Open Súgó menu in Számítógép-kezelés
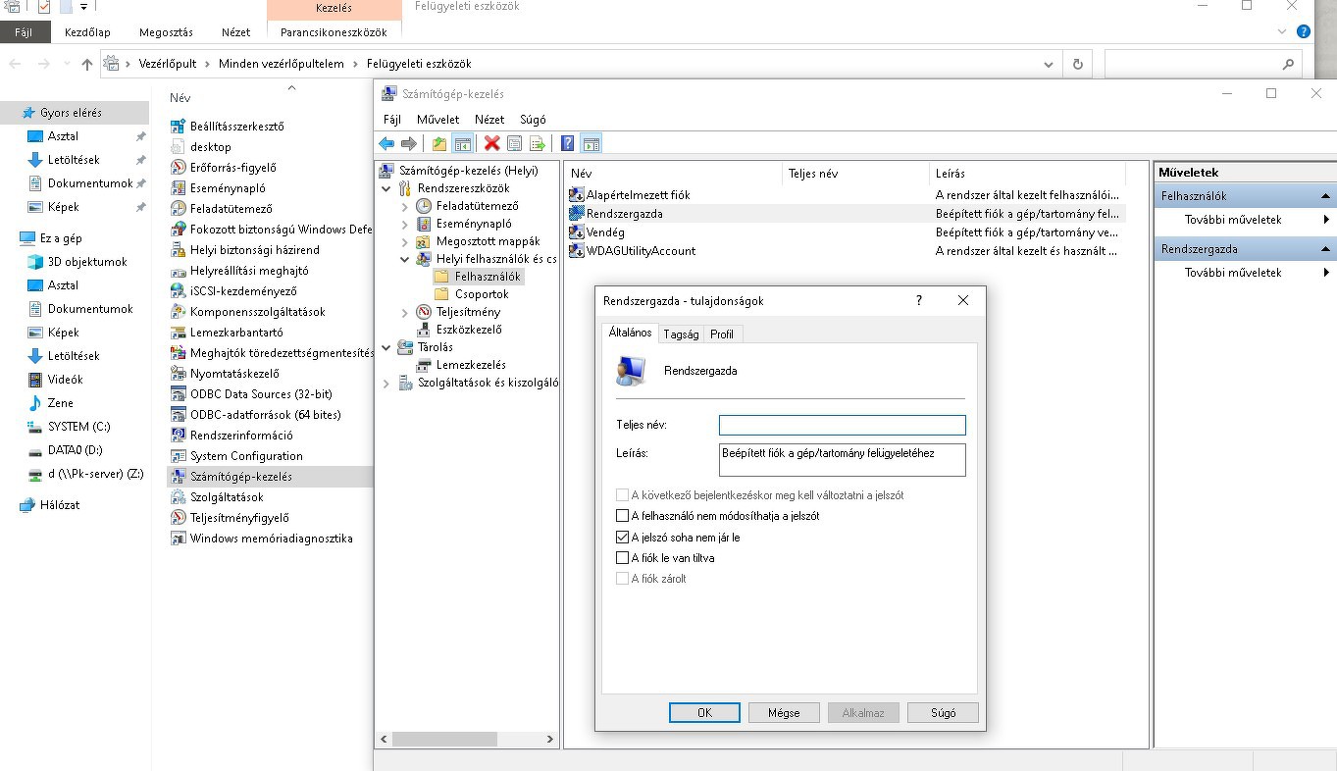The width and height of the screenshot is (1337, 771). tap(533, 119)
